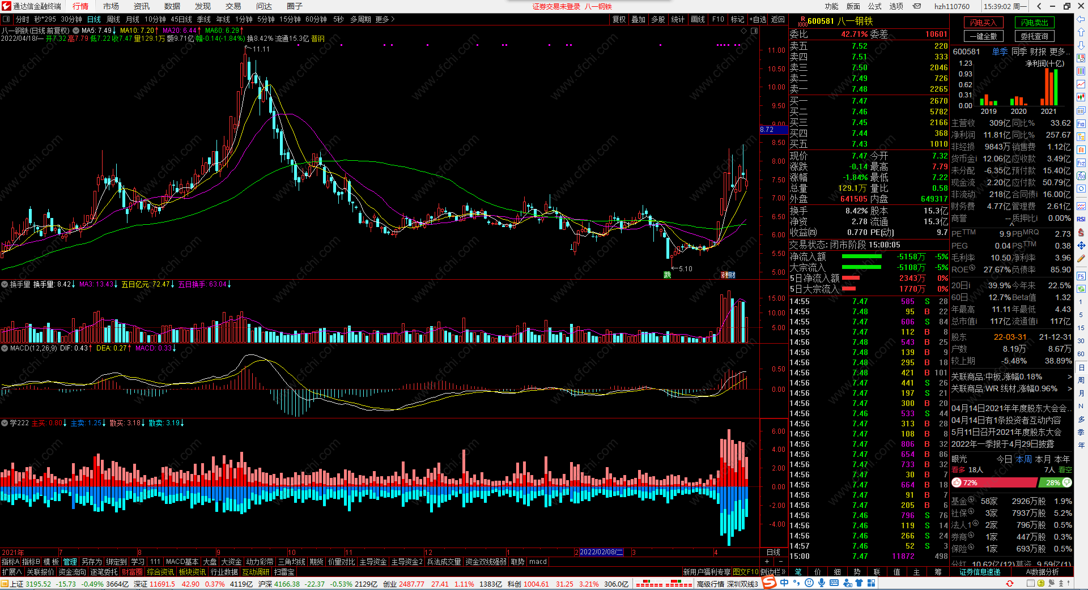Select 本年 in the 眼光 sentiment panel
This screenshot has height=590, width=1088.
[1062, 459]
